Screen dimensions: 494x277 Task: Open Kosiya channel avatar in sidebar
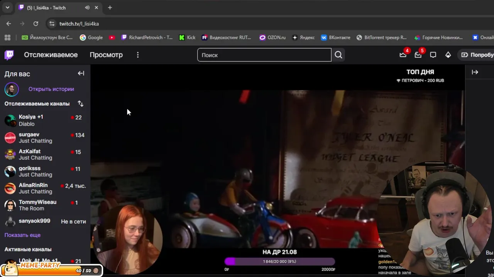tap(10, 120)
